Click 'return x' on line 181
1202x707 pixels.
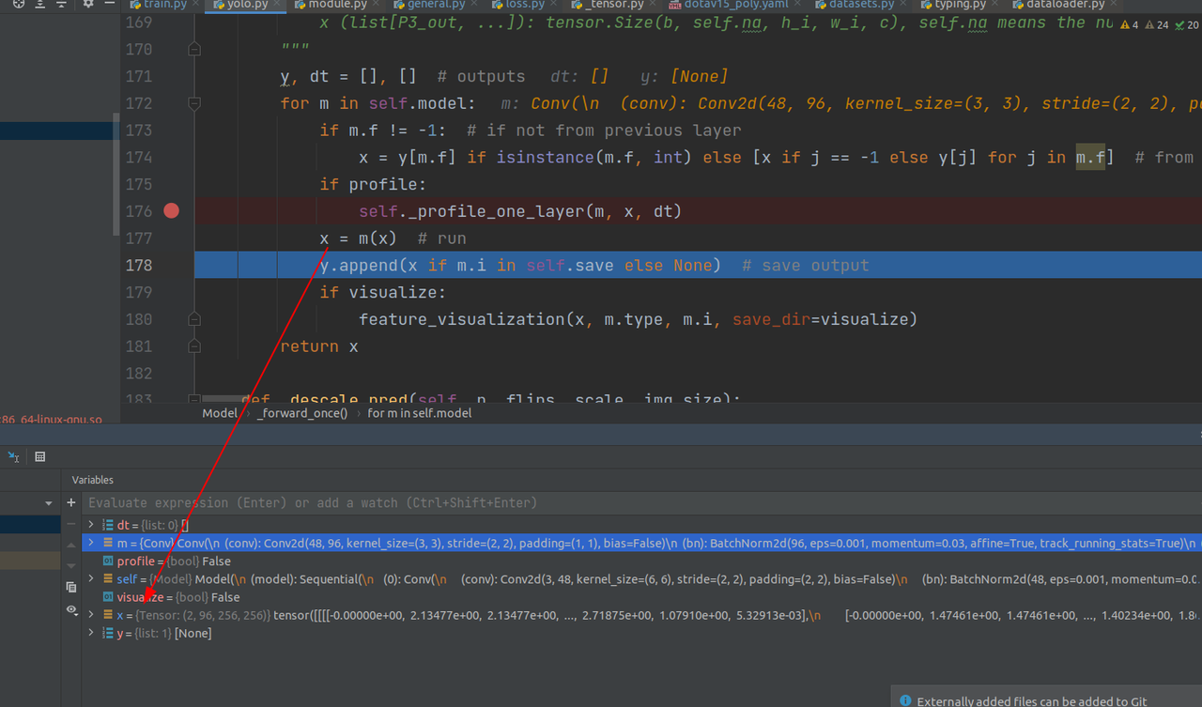(319, 346)
